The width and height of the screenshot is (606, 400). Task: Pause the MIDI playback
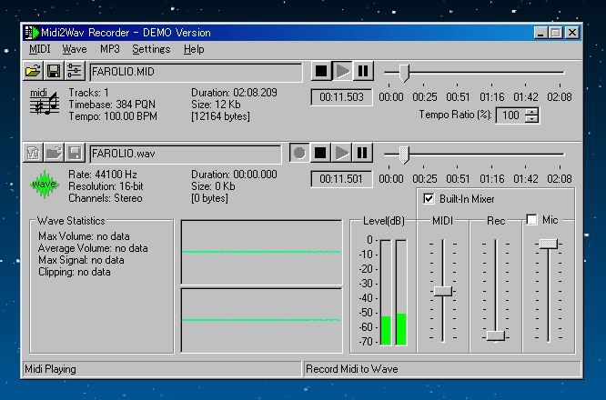pyautogui.click(x=363, y=71)
